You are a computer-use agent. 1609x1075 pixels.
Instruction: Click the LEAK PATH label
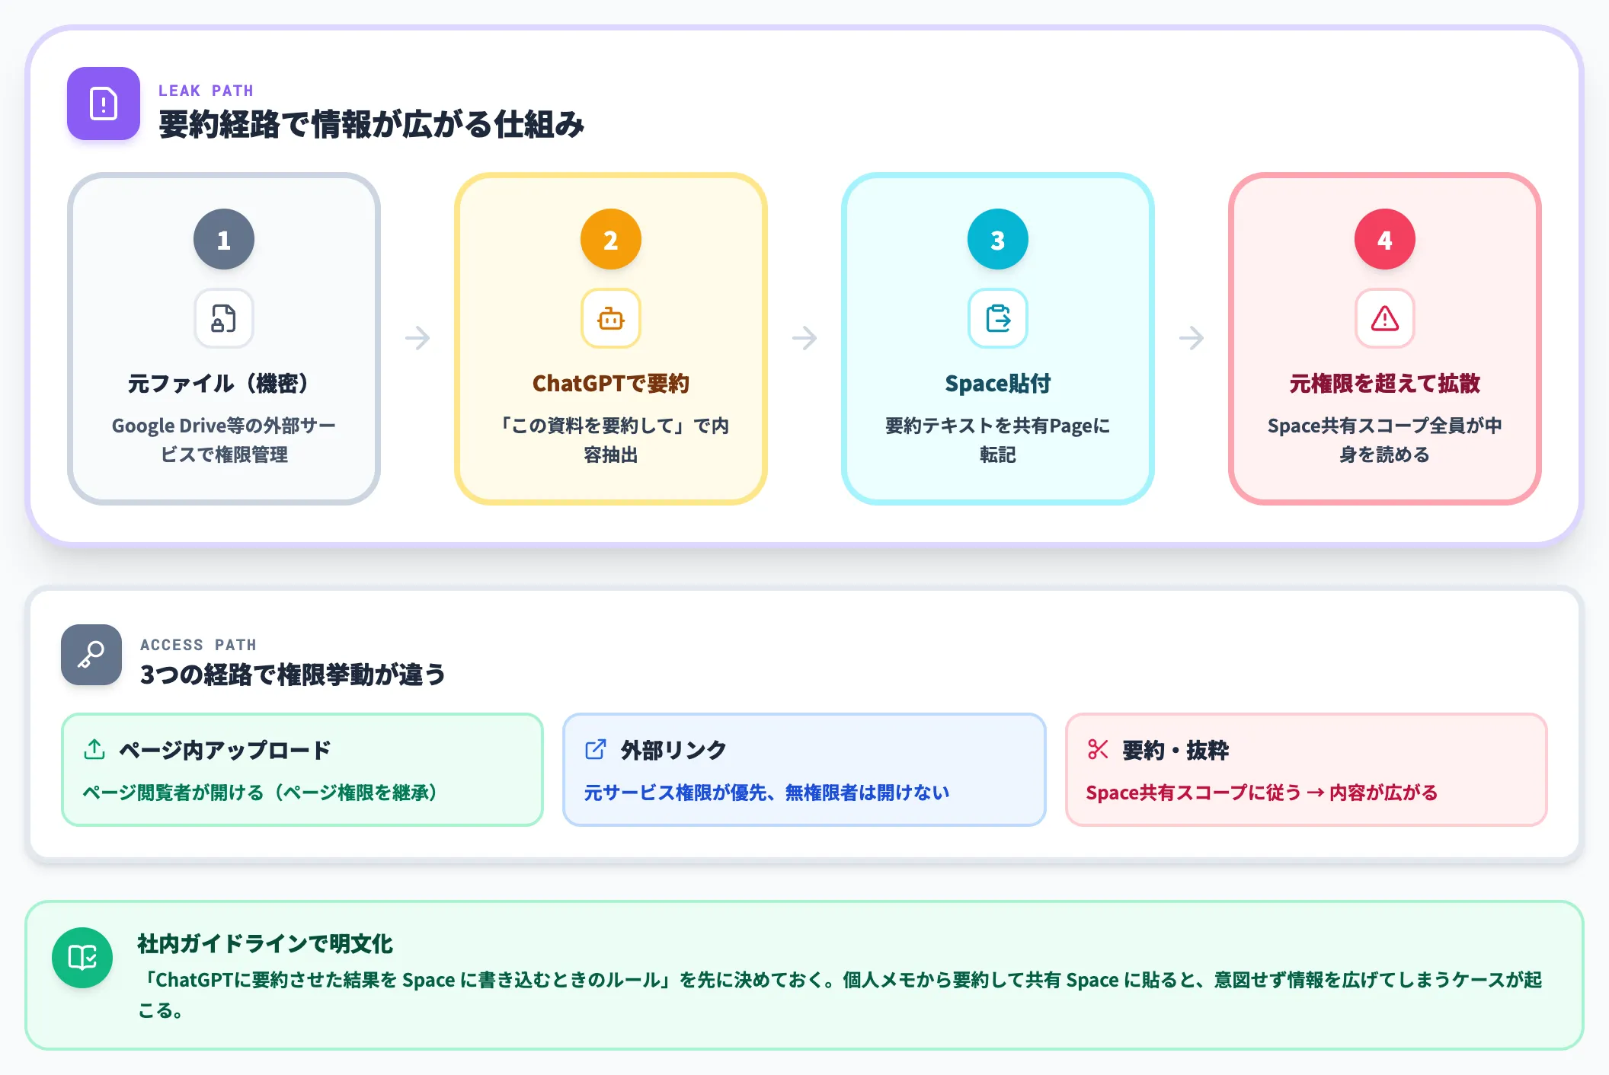[x=206, y=91]
